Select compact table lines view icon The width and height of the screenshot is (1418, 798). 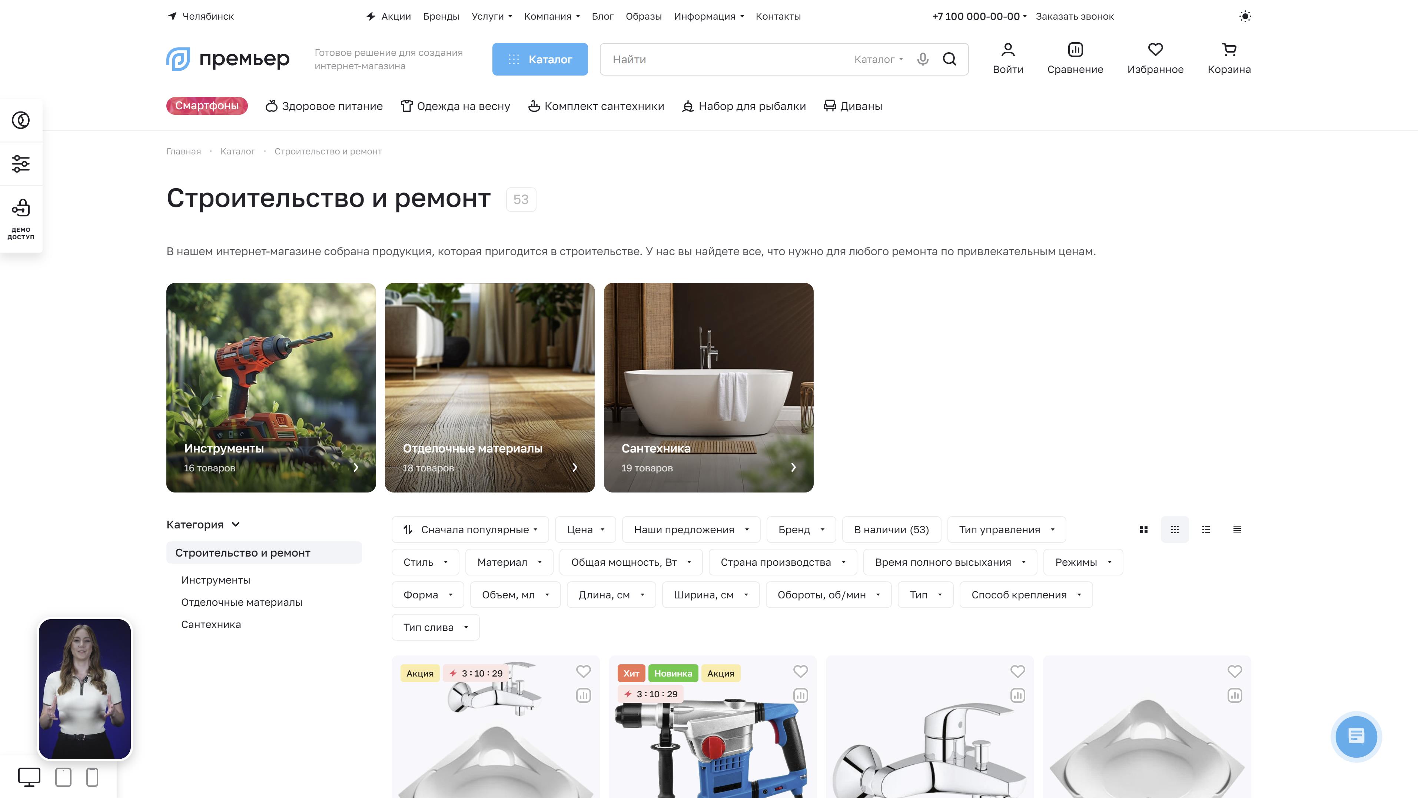[1237, 530]
